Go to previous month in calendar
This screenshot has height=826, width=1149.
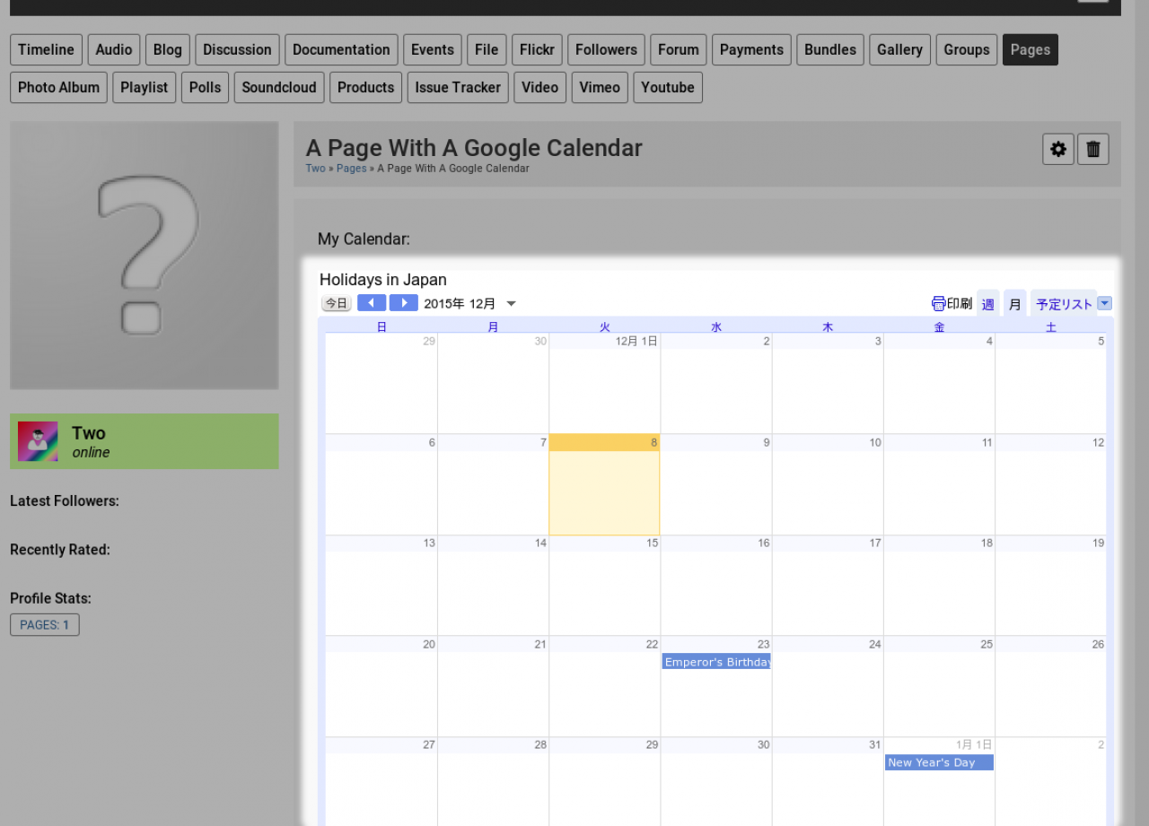(372, 303)
